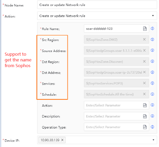Screen dimensions: 159x147
Task: Click the Operation Type input field
Action: coord(113,127)
